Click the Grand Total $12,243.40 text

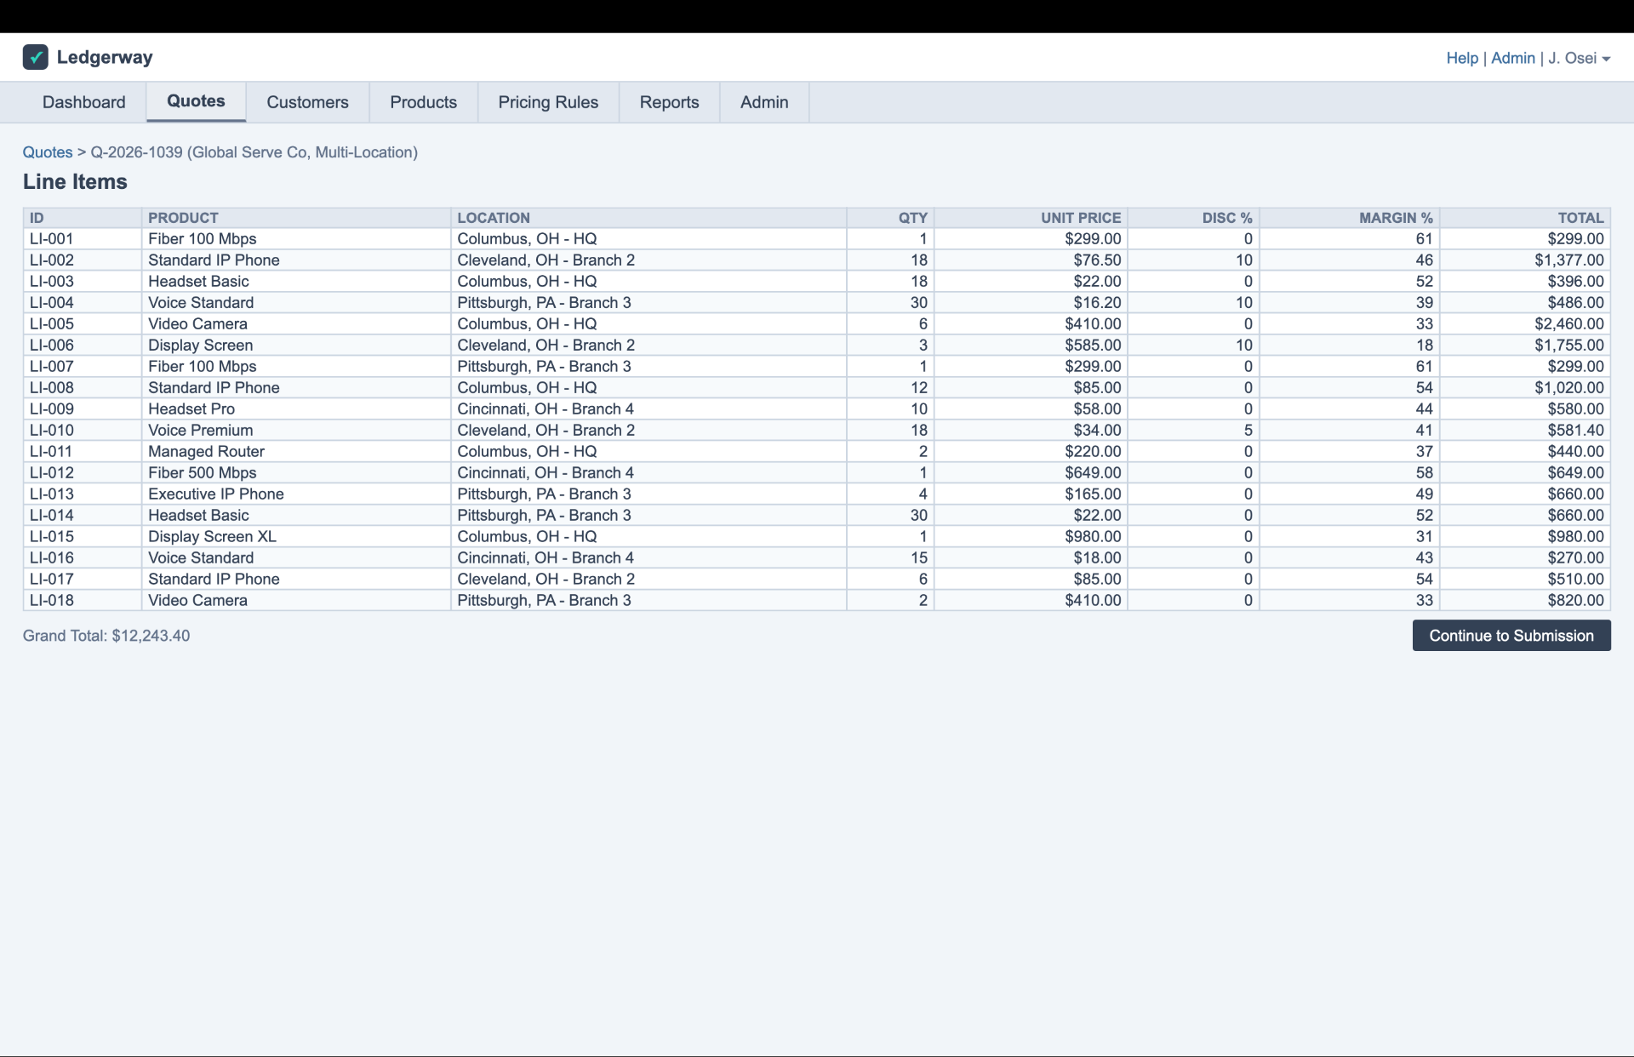coord(106,636)
